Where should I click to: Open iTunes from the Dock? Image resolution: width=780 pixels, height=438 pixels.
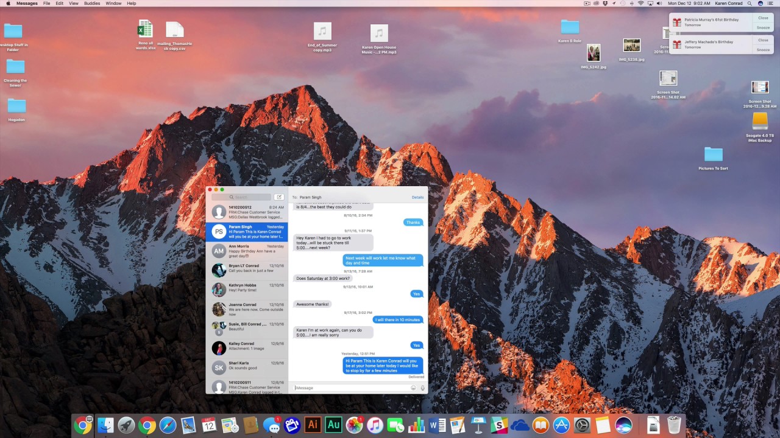[375, 425]
